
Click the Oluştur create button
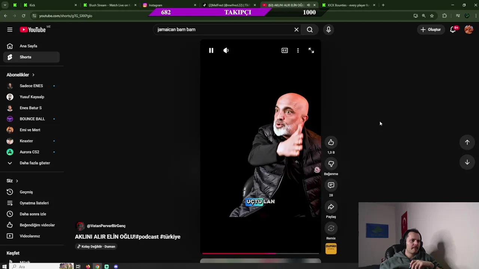(431, 30)
